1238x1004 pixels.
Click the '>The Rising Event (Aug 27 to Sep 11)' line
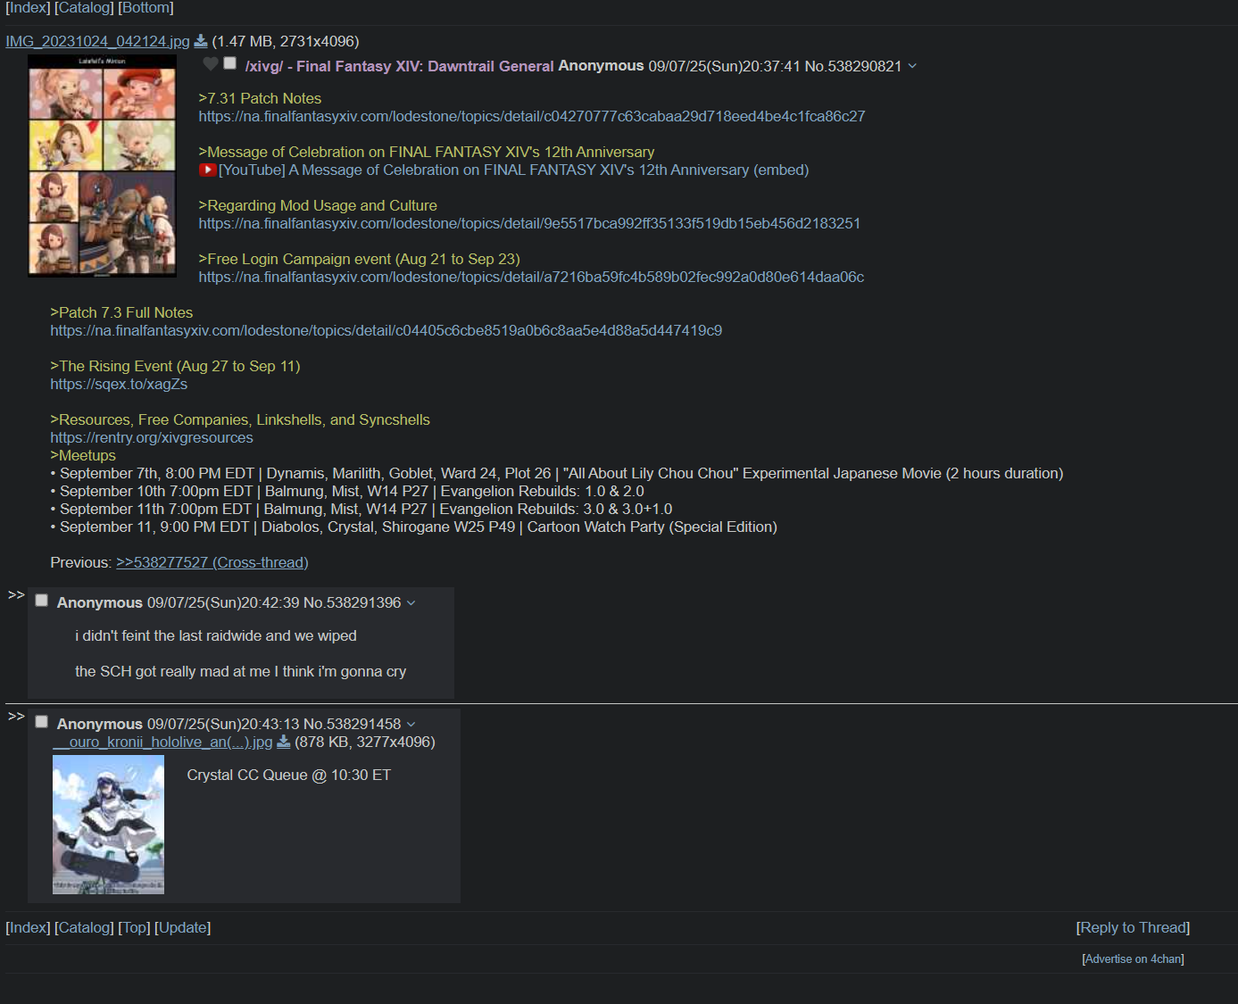[175, 367]
